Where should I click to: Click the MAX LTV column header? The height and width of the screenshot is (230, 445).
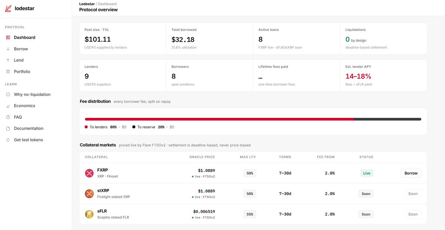[x=248, y=157]
